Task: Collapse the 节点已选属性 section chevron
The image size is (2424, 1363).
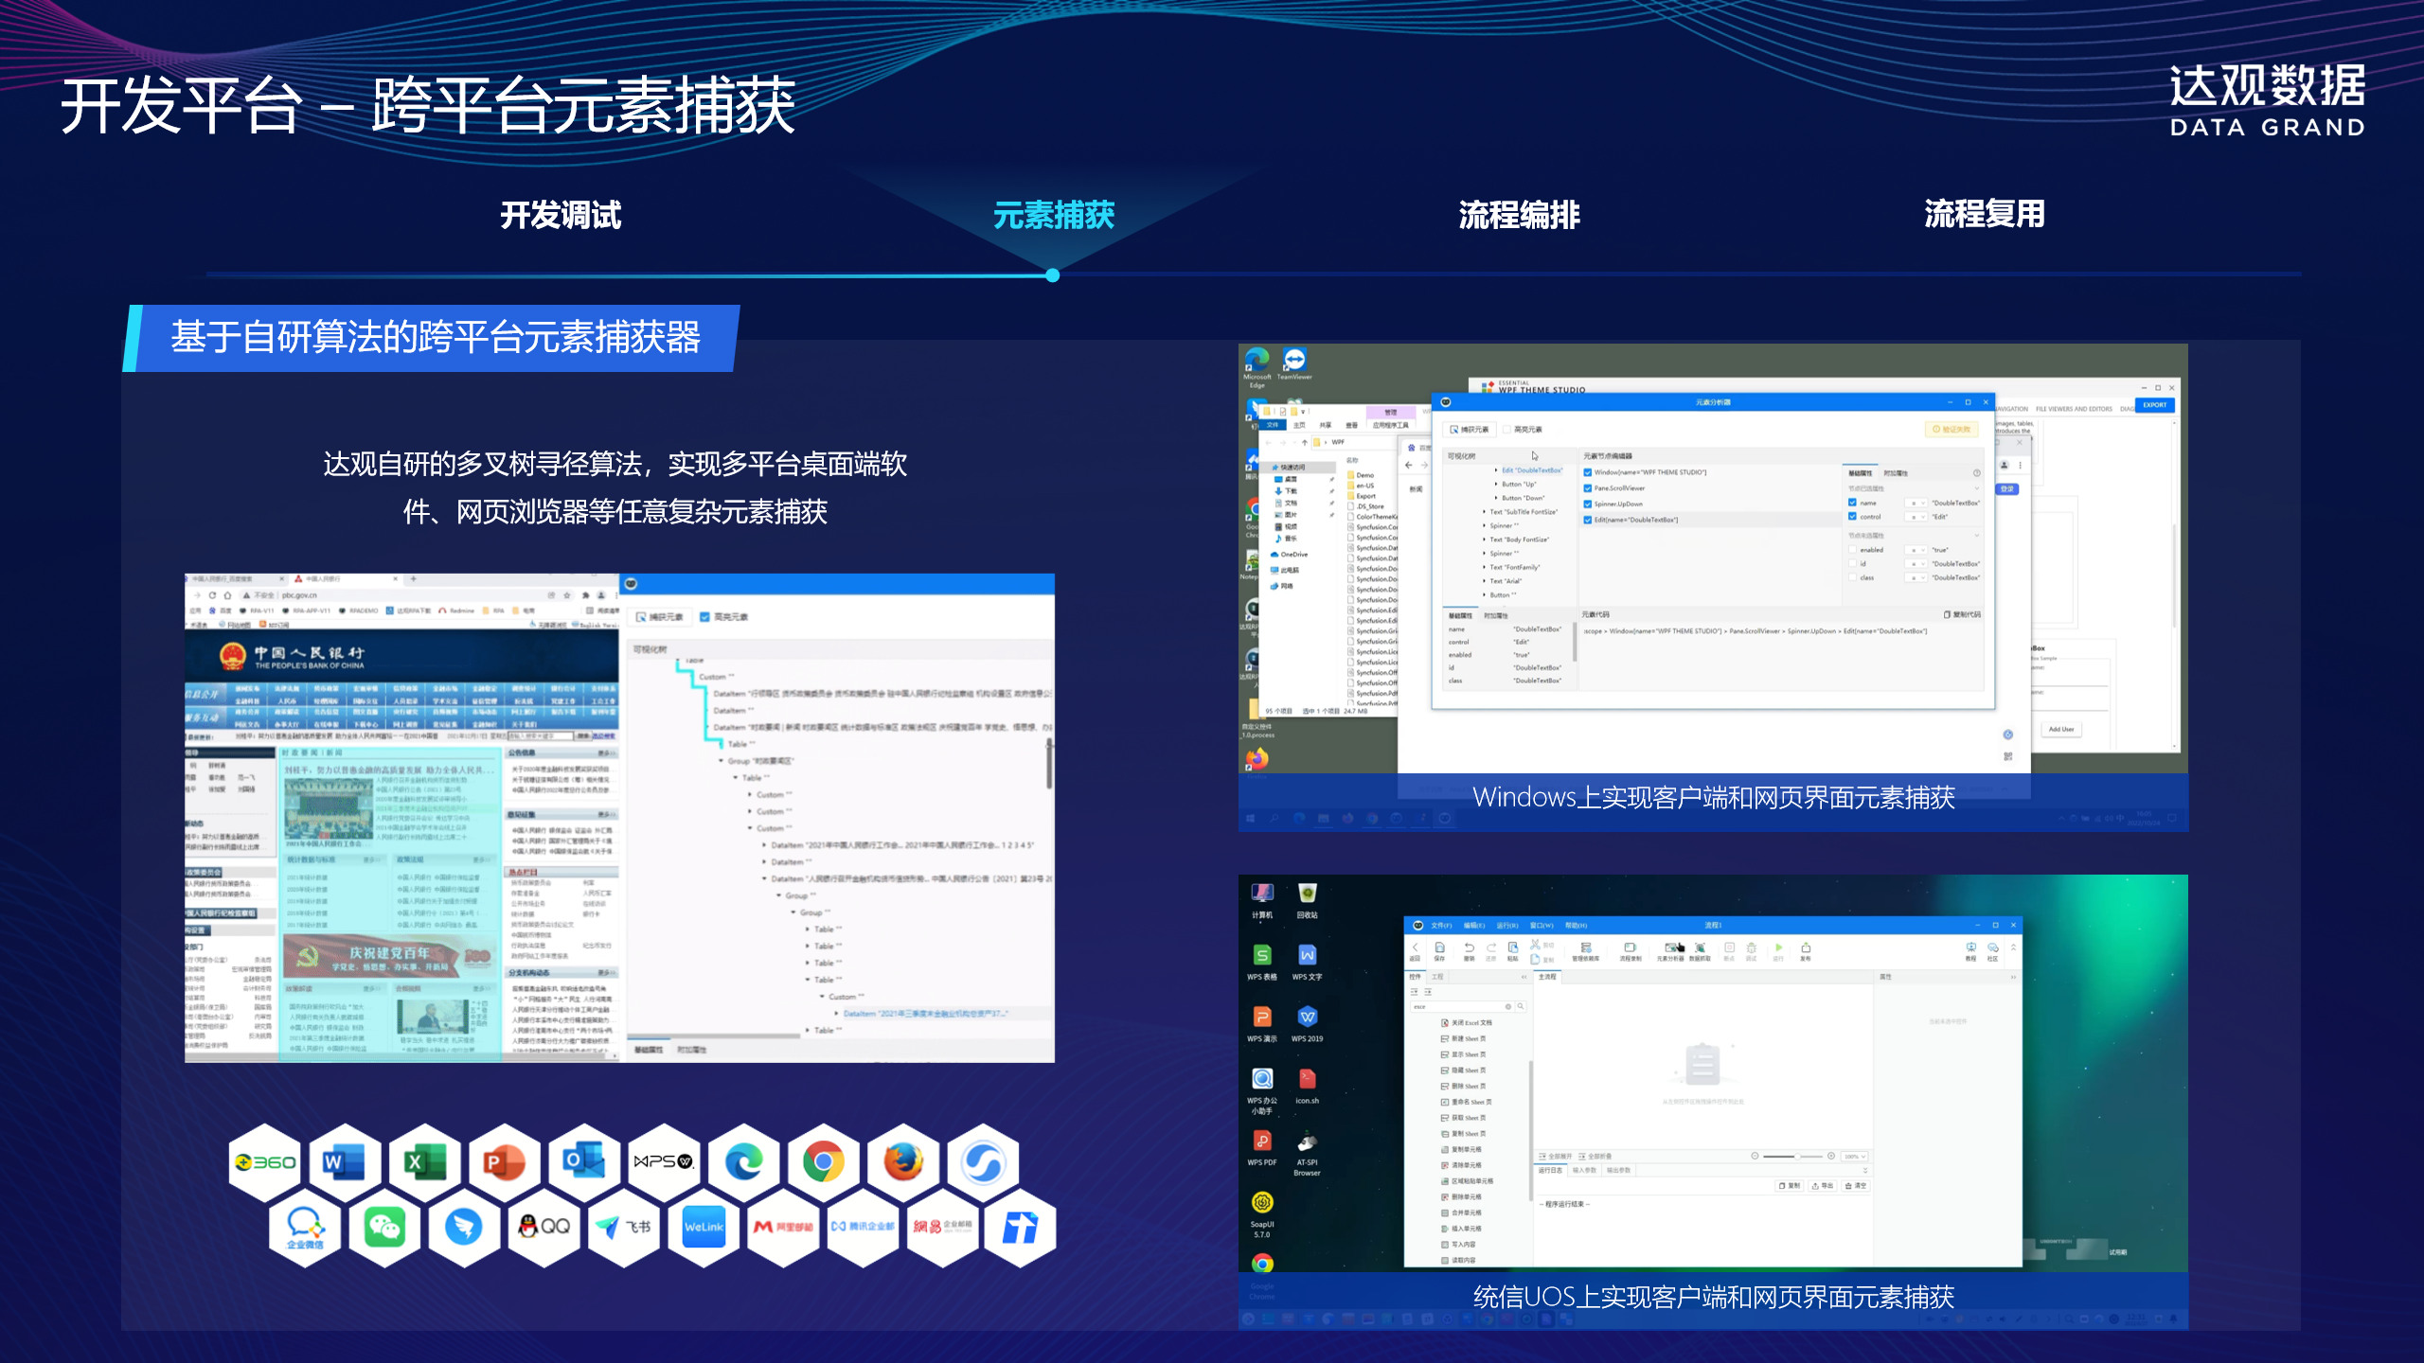Action: tap(1977, 488)
